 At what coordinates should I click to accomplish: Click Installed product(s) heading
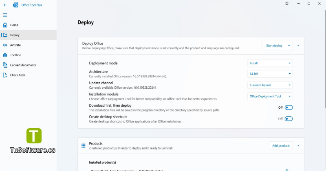point(103,162)
